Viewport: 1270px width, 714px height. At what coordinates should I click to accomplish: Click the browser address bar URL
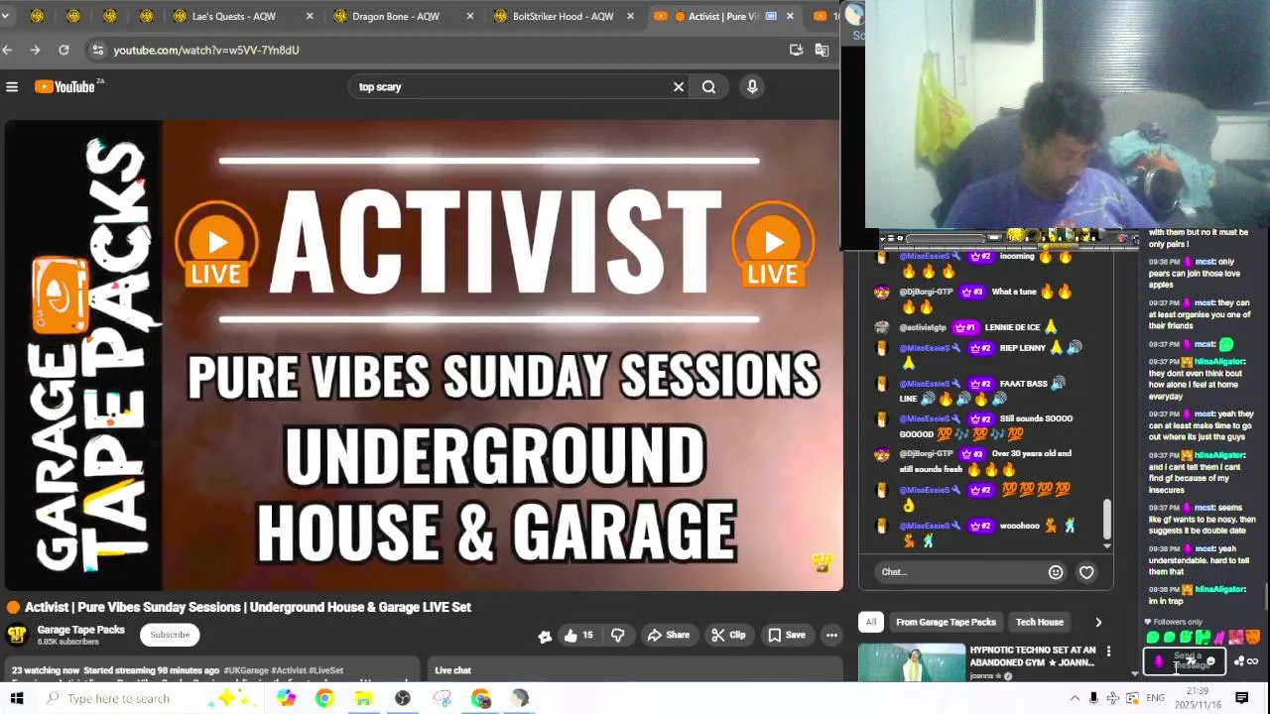(205, 50)
